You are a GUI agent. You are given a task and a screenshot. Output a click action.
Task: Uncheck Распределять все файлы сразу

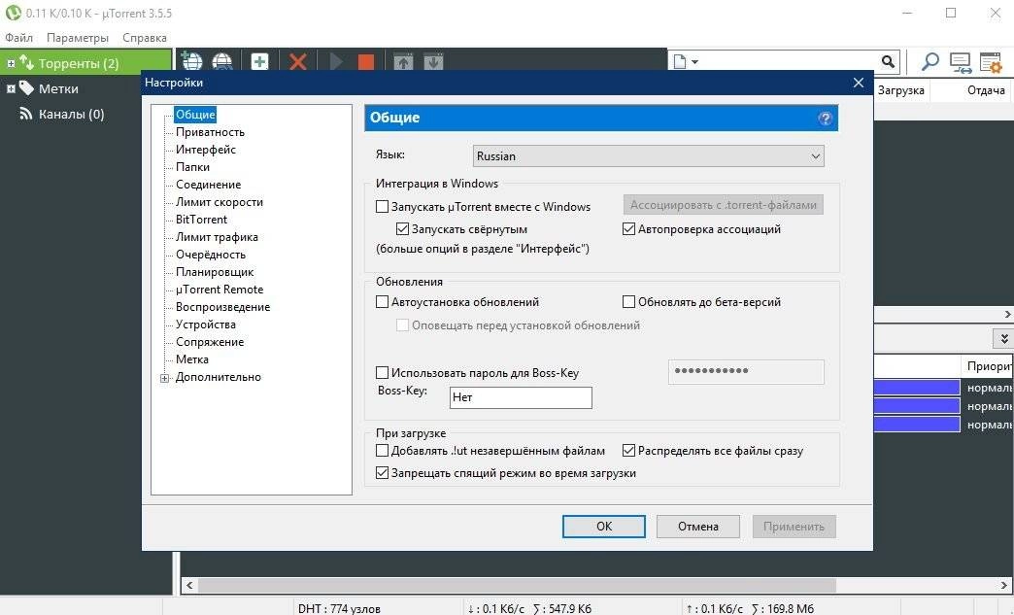(628, 450)
